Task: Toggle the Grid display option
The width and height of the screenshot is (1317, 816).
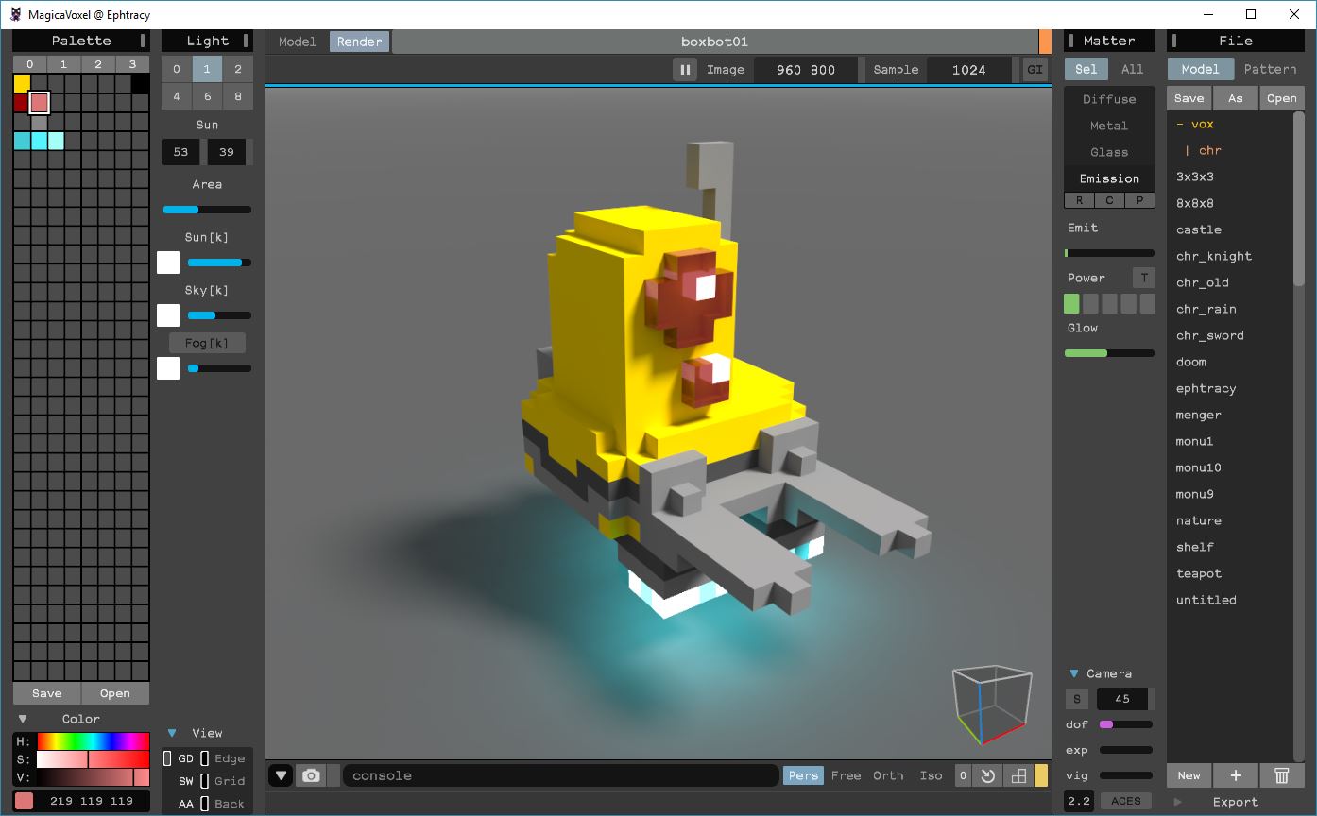Action: click(230, 781)
